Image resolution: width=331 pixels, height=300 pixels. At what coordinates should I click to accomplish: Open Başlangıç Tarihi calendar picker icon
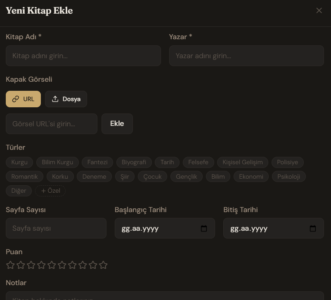(x=204, y=229)
